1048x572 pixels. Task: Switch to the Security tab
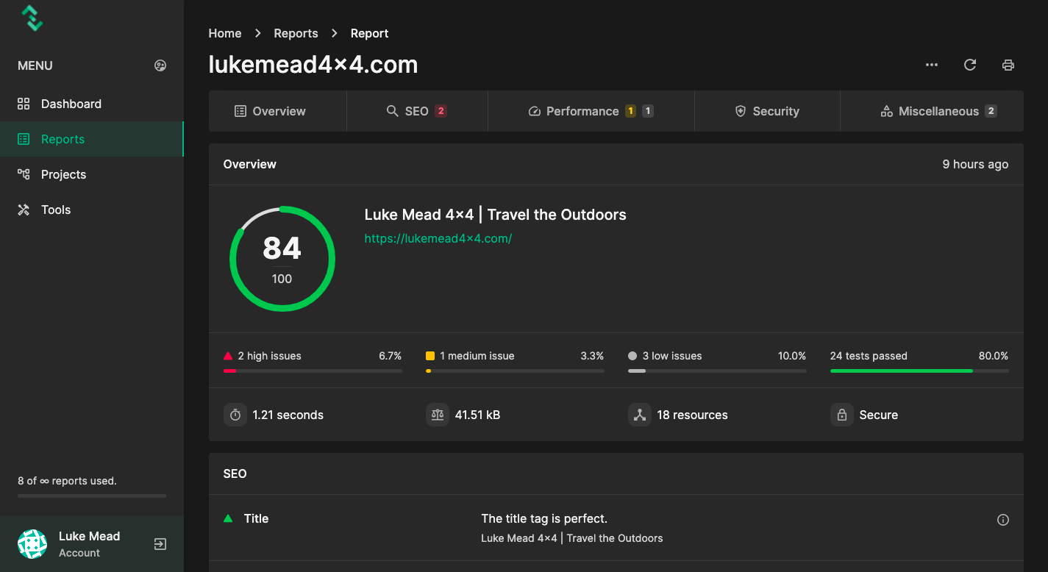pos(767,111)
